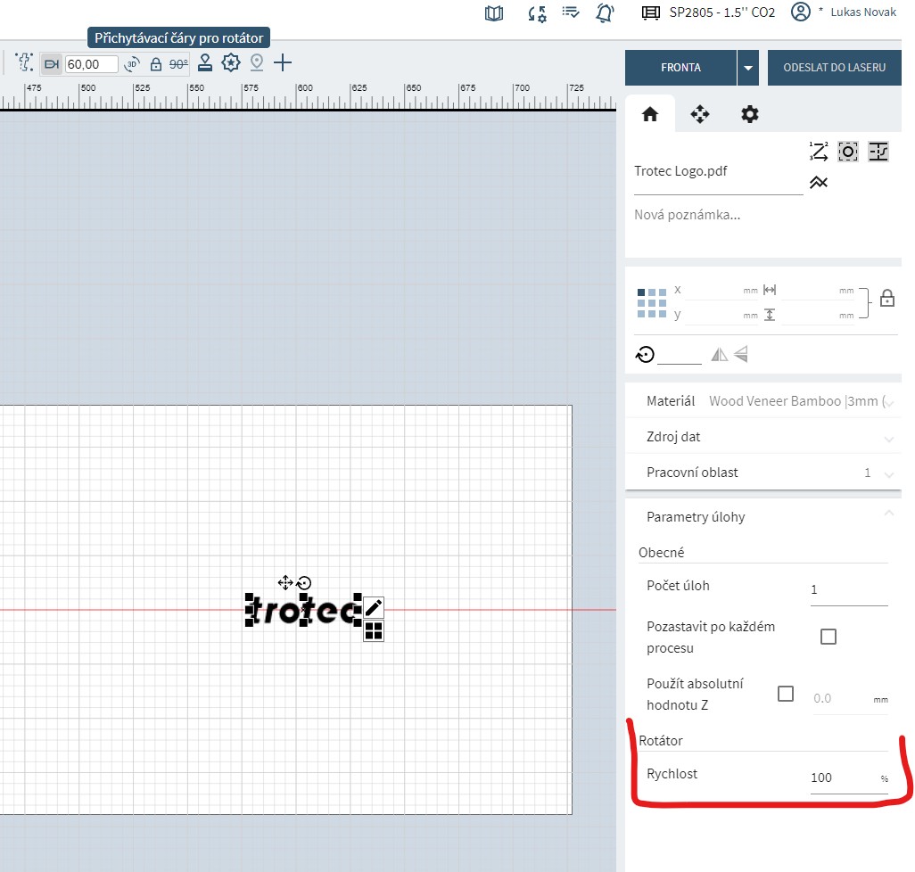Open the notifications bell icon
Image resolution: width=915 pixels, height=872 pixels.
[606, 12]
